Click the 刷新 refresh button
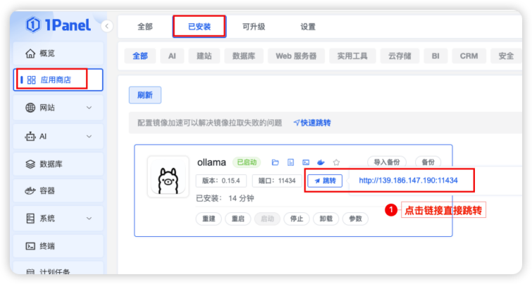The image size is (532, 284). tap(145, 95)
